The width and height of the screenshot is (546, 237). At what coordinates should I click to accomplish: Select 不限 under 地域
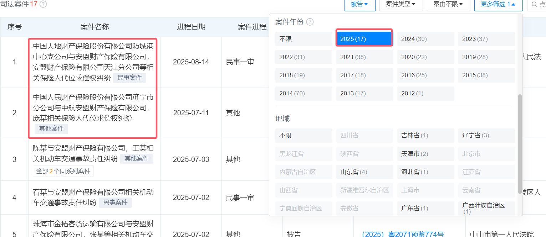point(304,136)
